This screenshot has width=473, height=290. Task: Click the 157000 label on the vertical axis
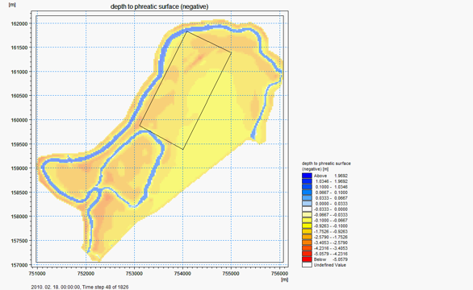pos(19,265)
